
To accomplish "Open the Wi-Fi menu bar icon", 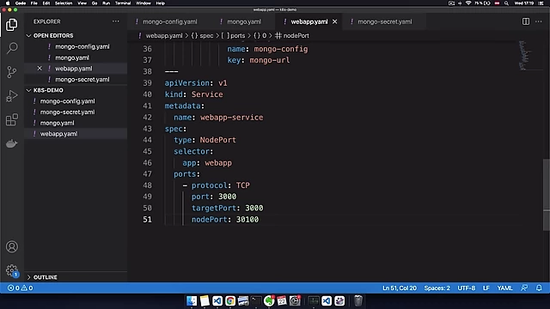I will [468, 3].
